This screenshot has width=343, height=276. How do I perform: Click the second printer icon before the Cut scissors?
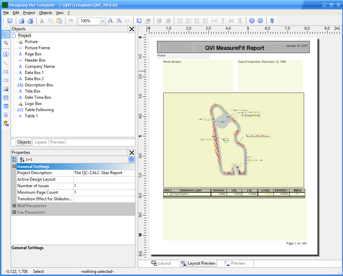[x=30, y=21]
